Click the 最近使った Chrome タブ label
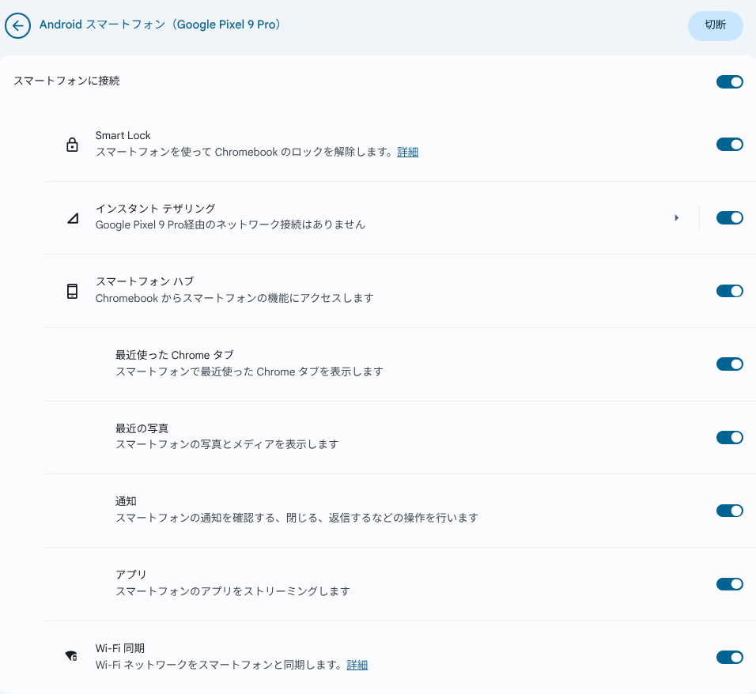This screenshot has width=756, height=694. coord(175,355)
